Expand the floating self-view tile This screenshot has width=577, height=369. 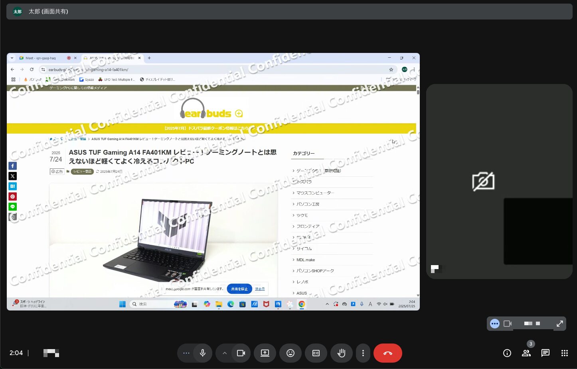click(x=559, y=324)
